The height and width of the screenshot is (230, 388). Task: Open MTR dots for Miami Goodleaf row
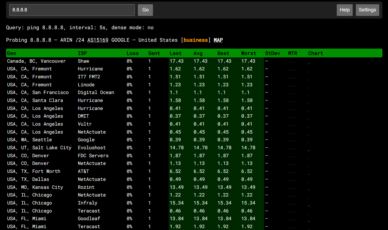292,220
